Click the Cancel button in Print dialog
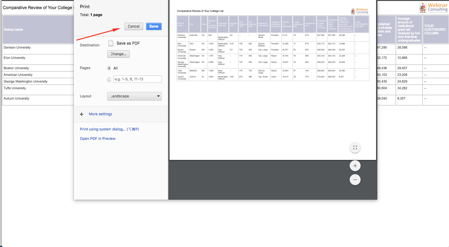Screen dimensions: 449x247 click(134, 26)
